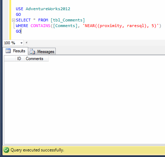Click the WHERE keyword in the editor
165x157 pixels.
pyautogui.click(x=22, y=26)
